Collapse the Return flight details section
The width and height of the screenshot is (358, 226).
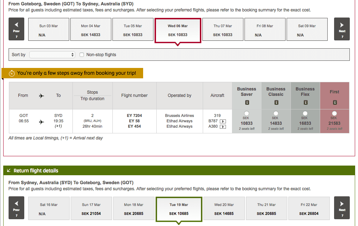pyautogui.click(x=9, y=171)
